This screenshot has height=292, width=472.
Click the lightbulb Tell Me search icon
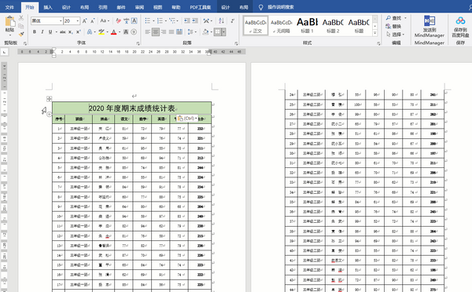(260, 7)
